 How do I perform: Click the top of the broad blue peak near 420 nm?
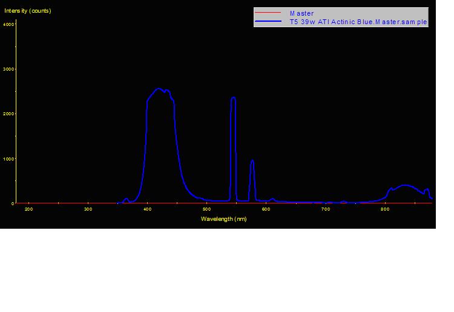click(x=158, y=89)
